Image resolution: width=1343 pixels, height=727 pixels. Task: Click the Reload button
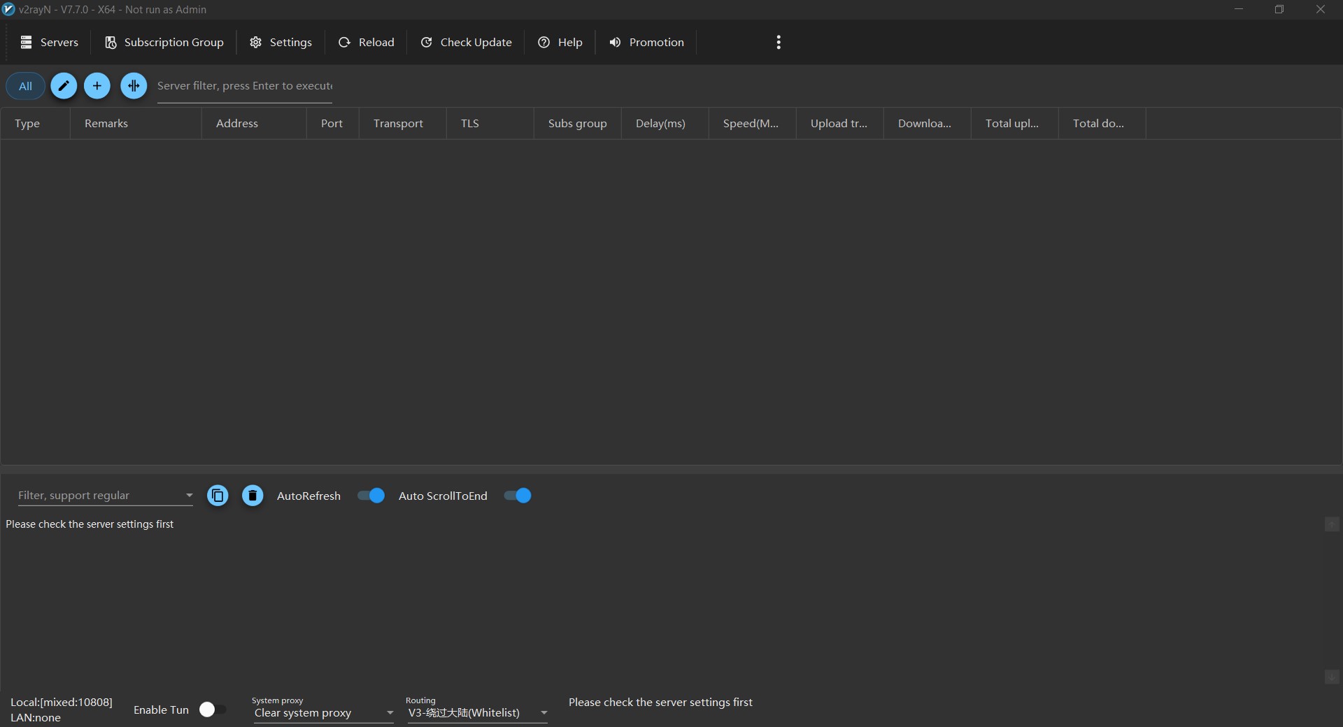pos(367,43)
